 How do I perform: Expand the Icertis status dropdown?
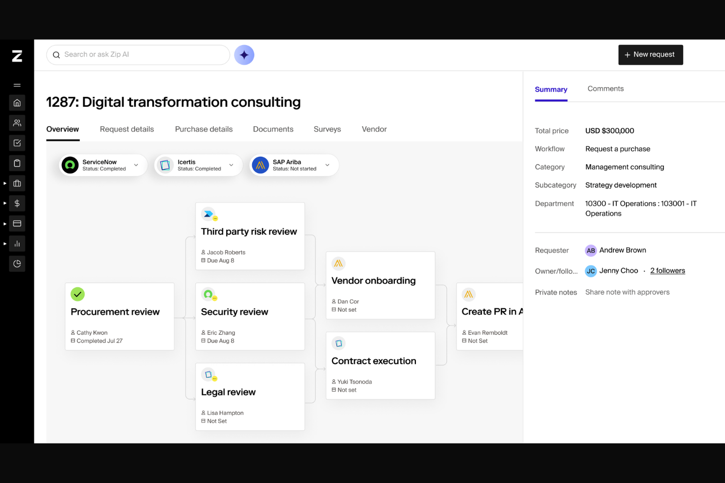tap(231, 165)
